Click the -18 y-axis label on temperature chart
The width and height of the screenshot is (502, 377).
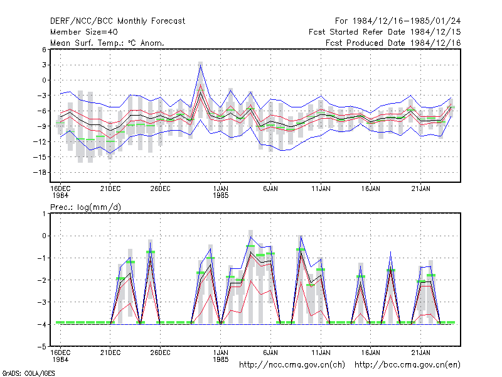point(40,172)
